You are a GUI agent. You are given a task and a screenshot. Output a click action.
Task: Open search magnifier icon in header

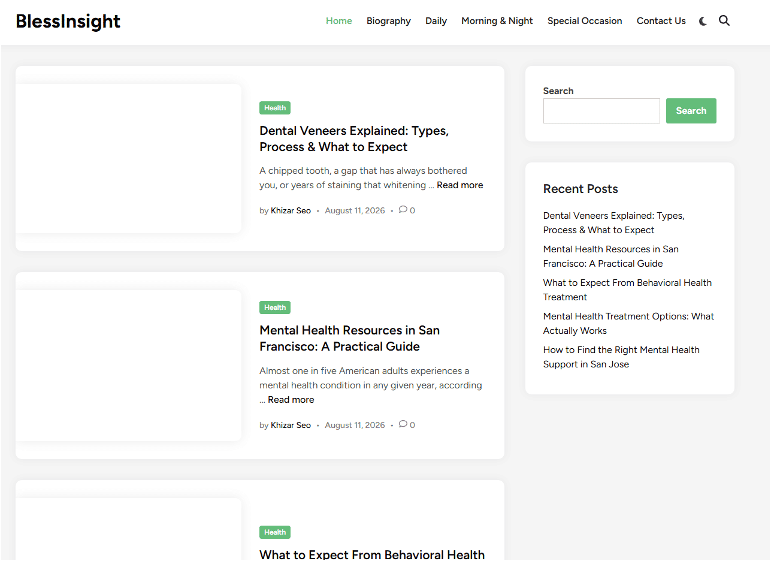[724, 21]
